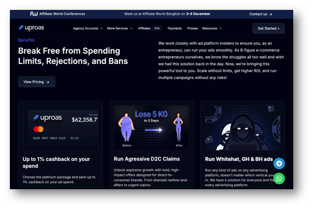313x209 pixels.
Task: Open the Affiliates menu item
Action: 144,28
